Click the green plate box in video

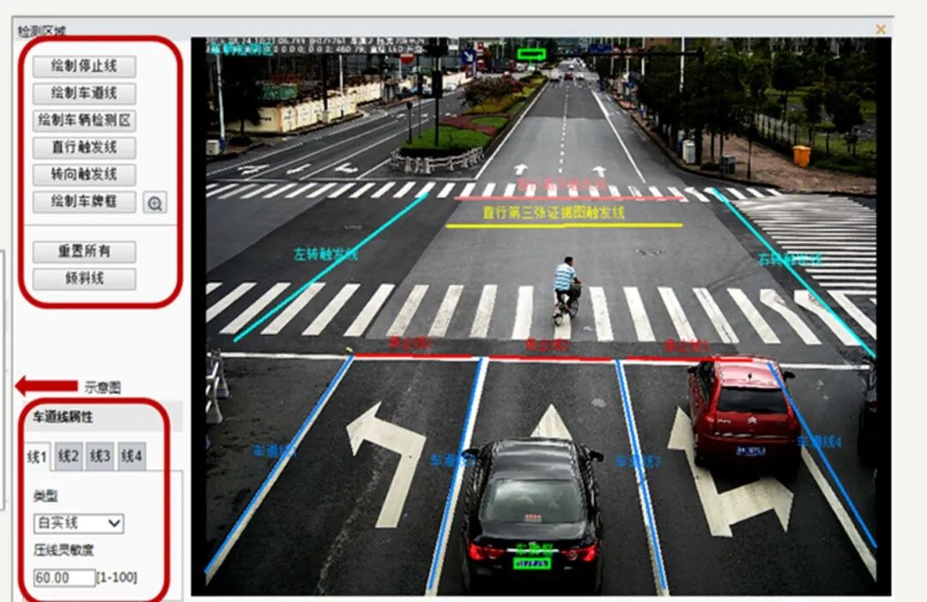[x=531, y=563]
